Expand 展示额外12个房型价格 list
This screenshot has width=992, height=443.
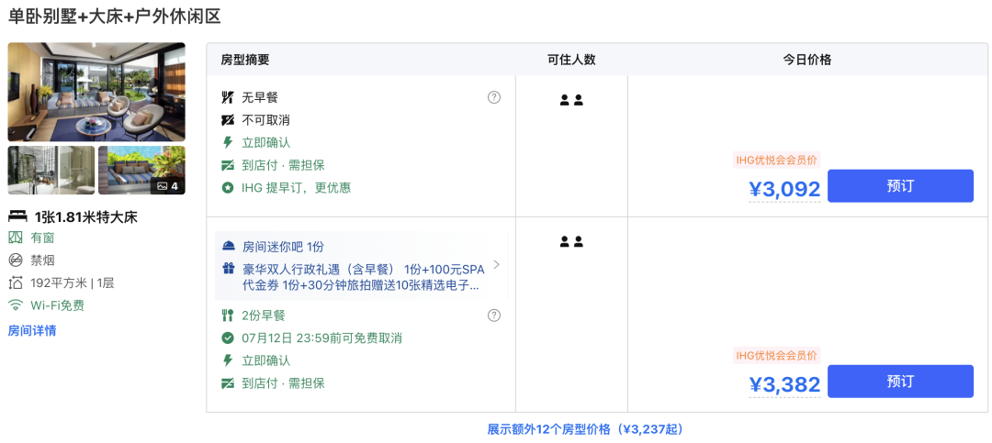coord(585,429)
